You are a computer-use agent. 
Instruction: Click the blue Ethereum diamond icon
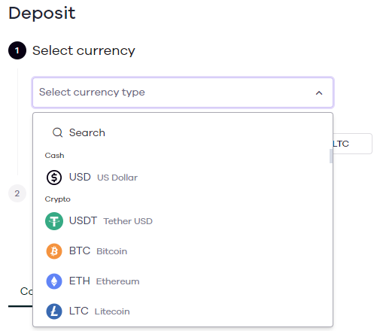(x=54, y=281)
